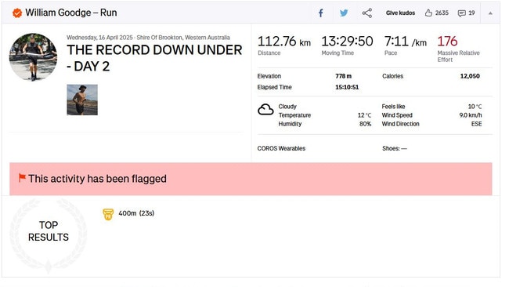Click the 112.76 km distance value

click(x=284, y=42)
